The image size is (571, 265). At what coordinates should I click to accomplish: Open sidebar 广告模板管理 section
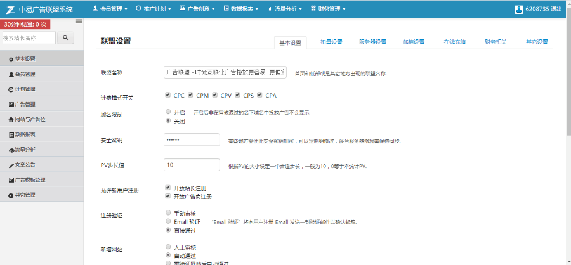41,180
